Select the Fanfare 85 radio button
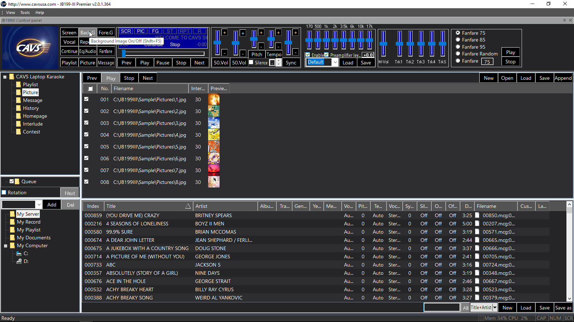 tap(458, 40)
